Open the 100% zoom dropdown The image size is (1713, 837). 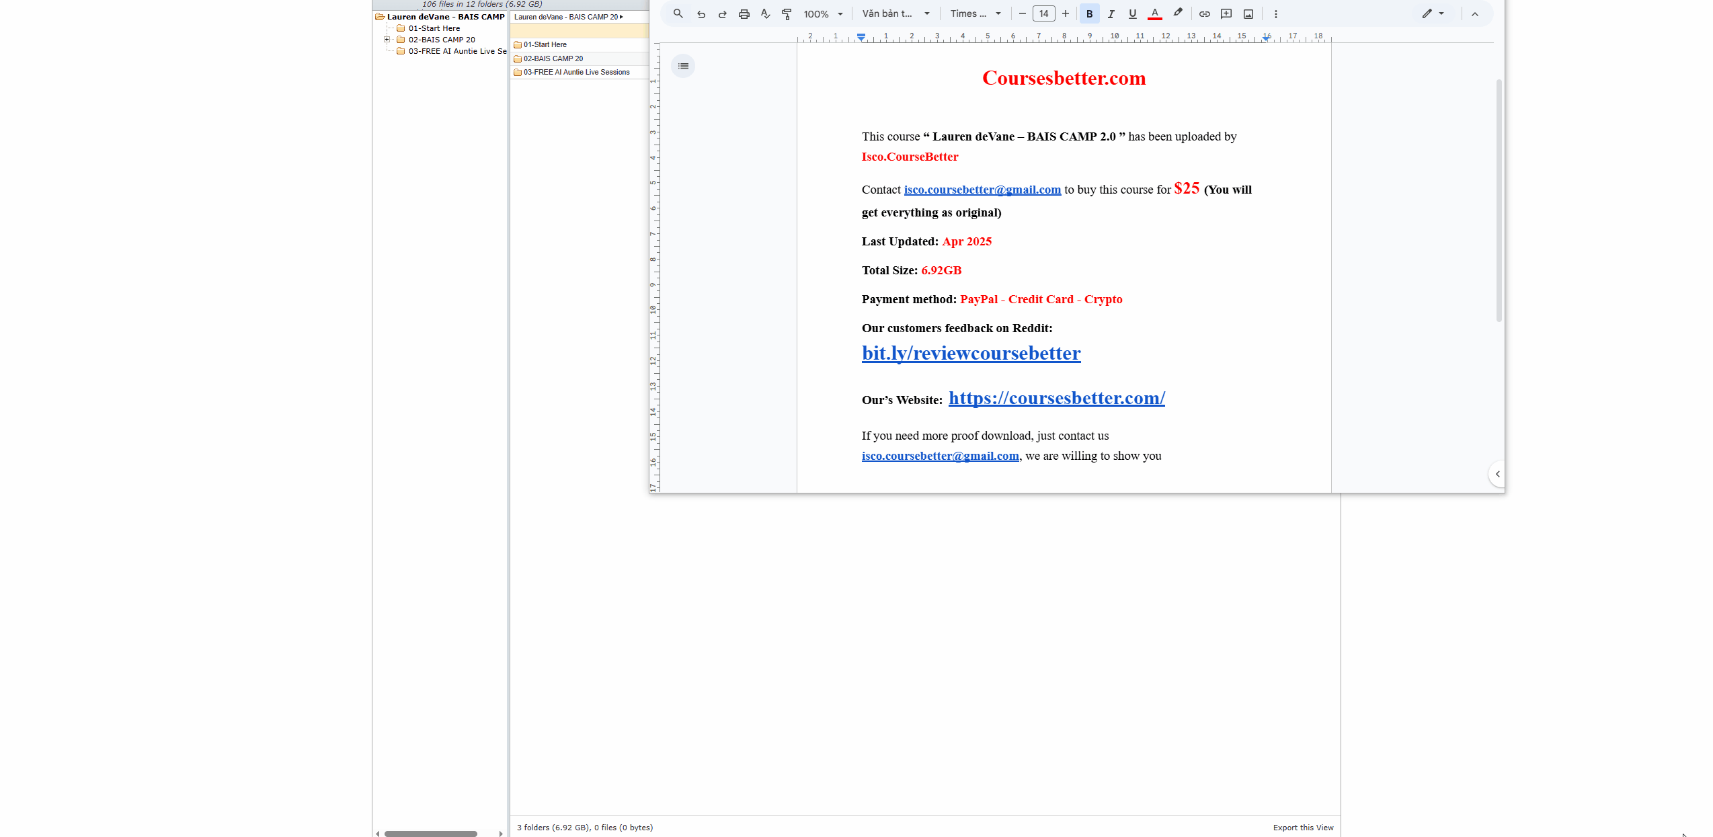pyautogui.click(x=823, y=13)
